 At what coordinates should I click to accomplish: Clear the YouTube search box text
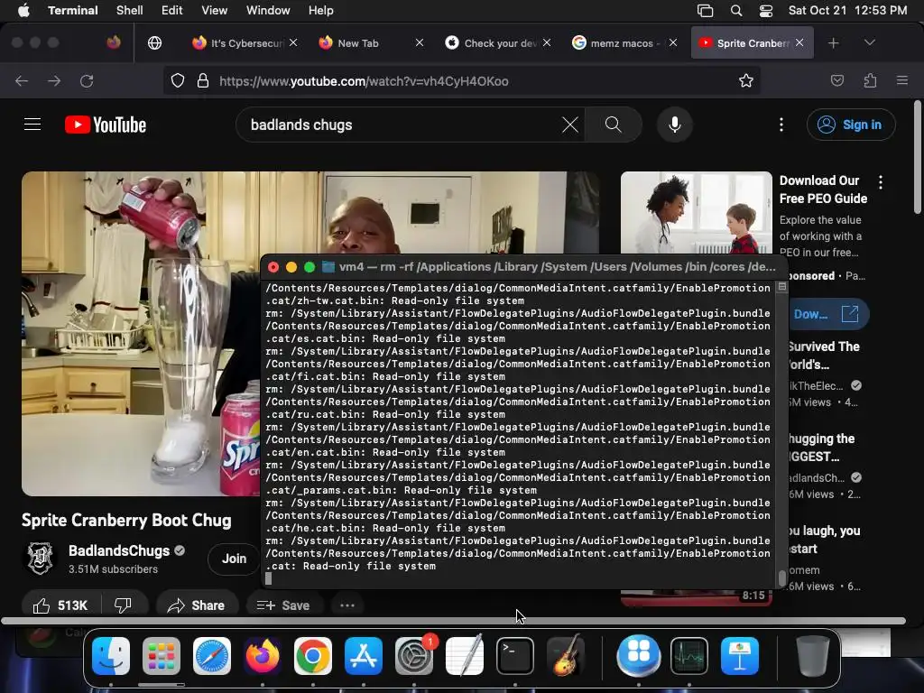click(570, 125)
